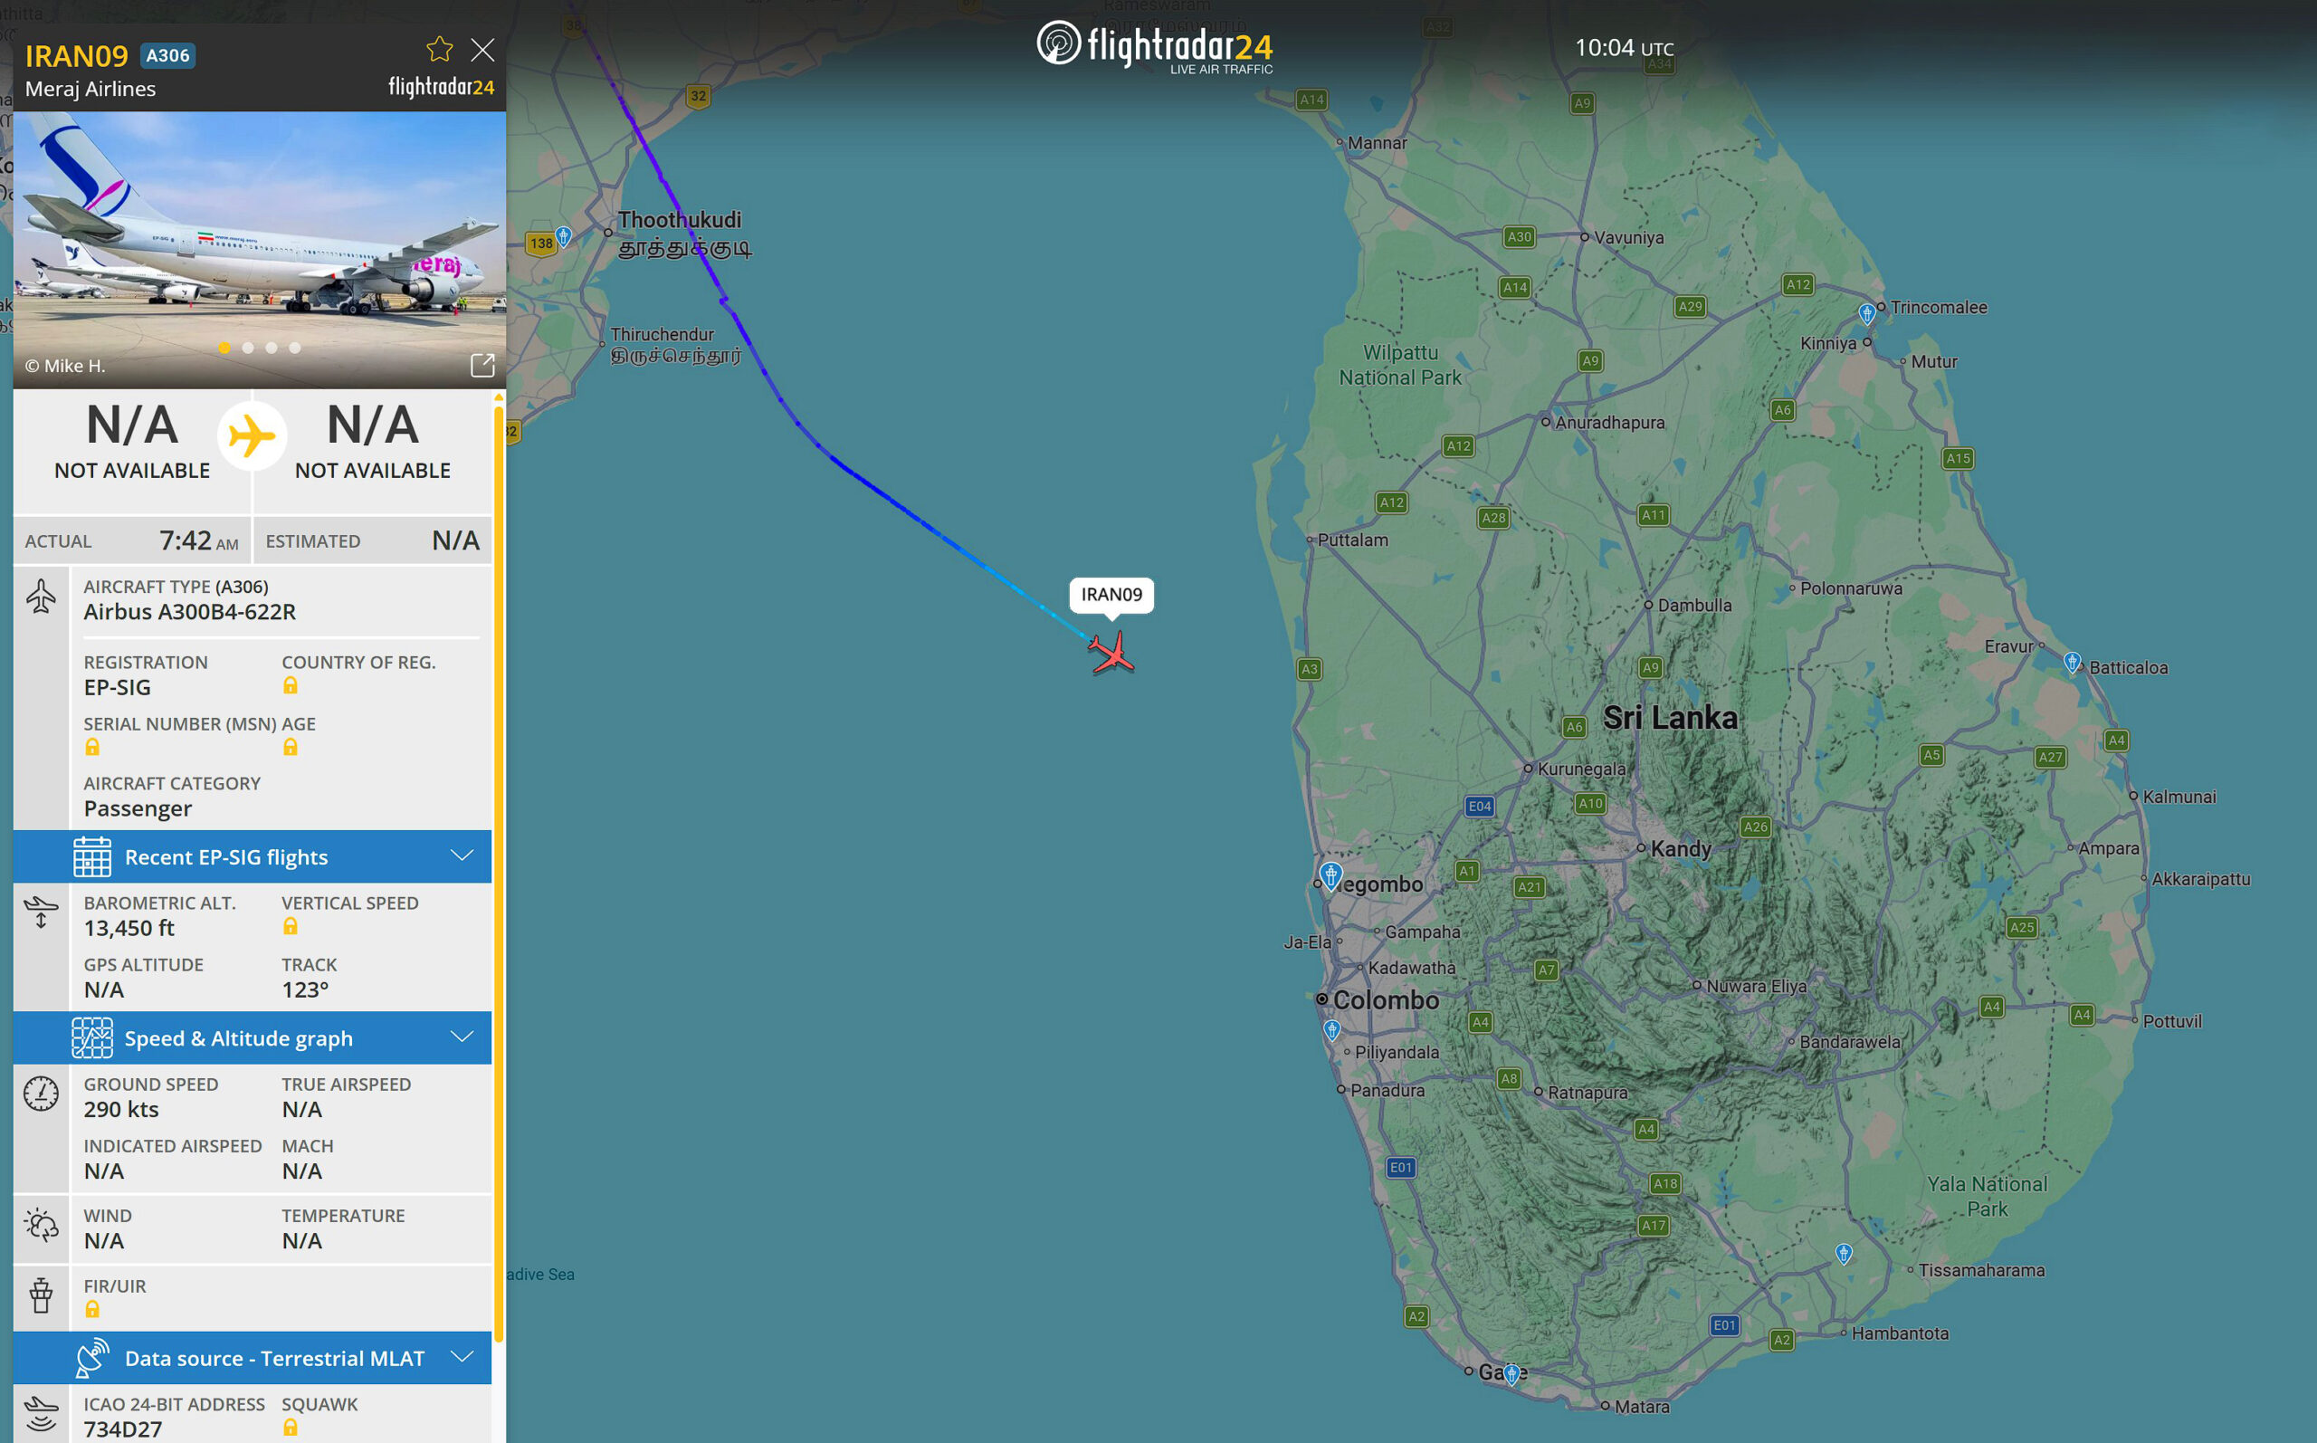This screenshot has height=1443, width=2317.
Task: Select the first photo carousel dot
Action: point(224,348)
